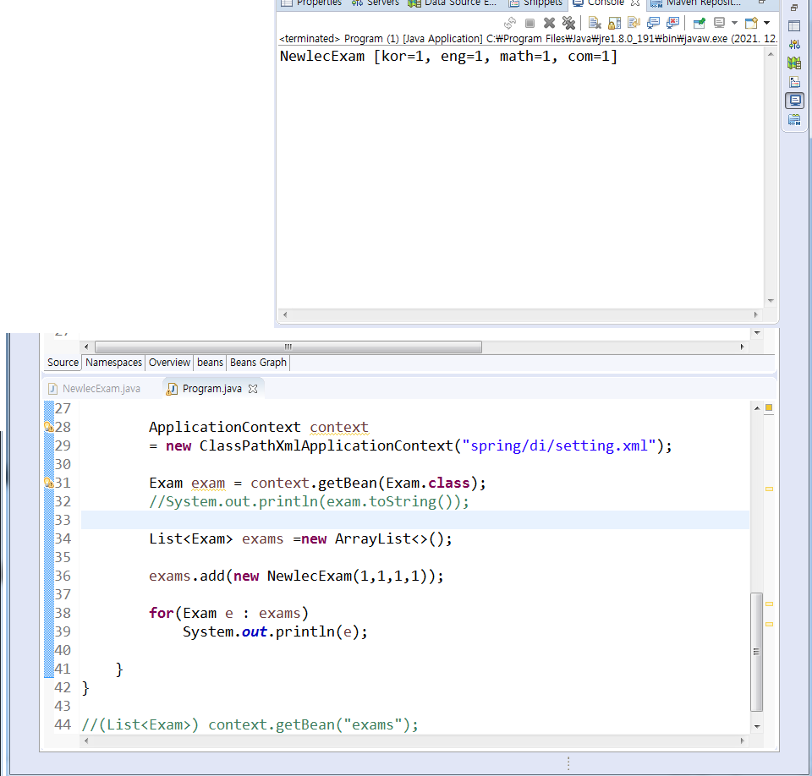Toggle Word Wrap icon in Console toolbar
812x776 pixels.
(x=634, y=23)
